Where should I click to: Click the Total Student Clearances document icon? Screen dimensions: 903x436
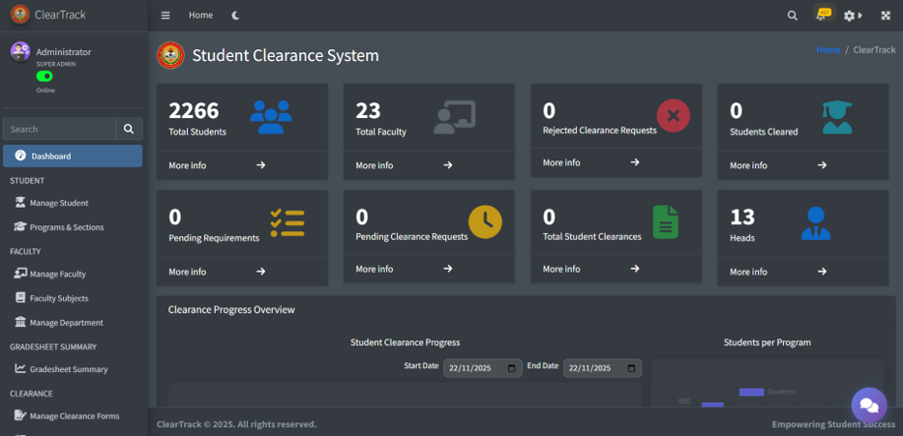click(666, 222)
